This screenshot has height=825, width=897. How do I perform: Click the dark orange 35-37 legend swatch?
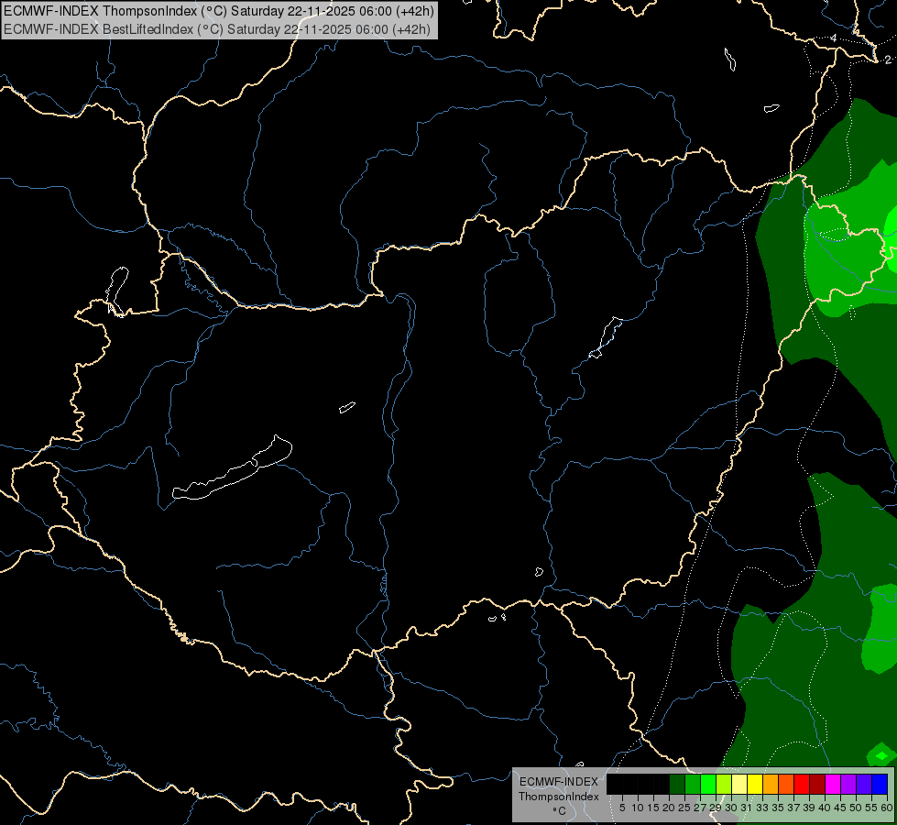[x=786, y=784]
